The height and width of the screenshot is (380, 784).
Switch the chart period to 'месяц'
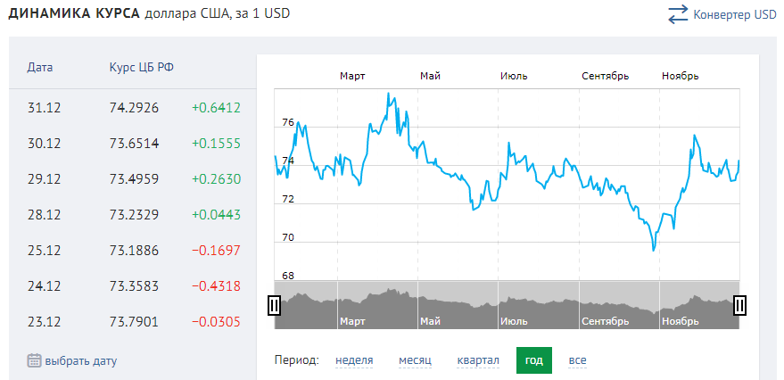coord(415,360)
